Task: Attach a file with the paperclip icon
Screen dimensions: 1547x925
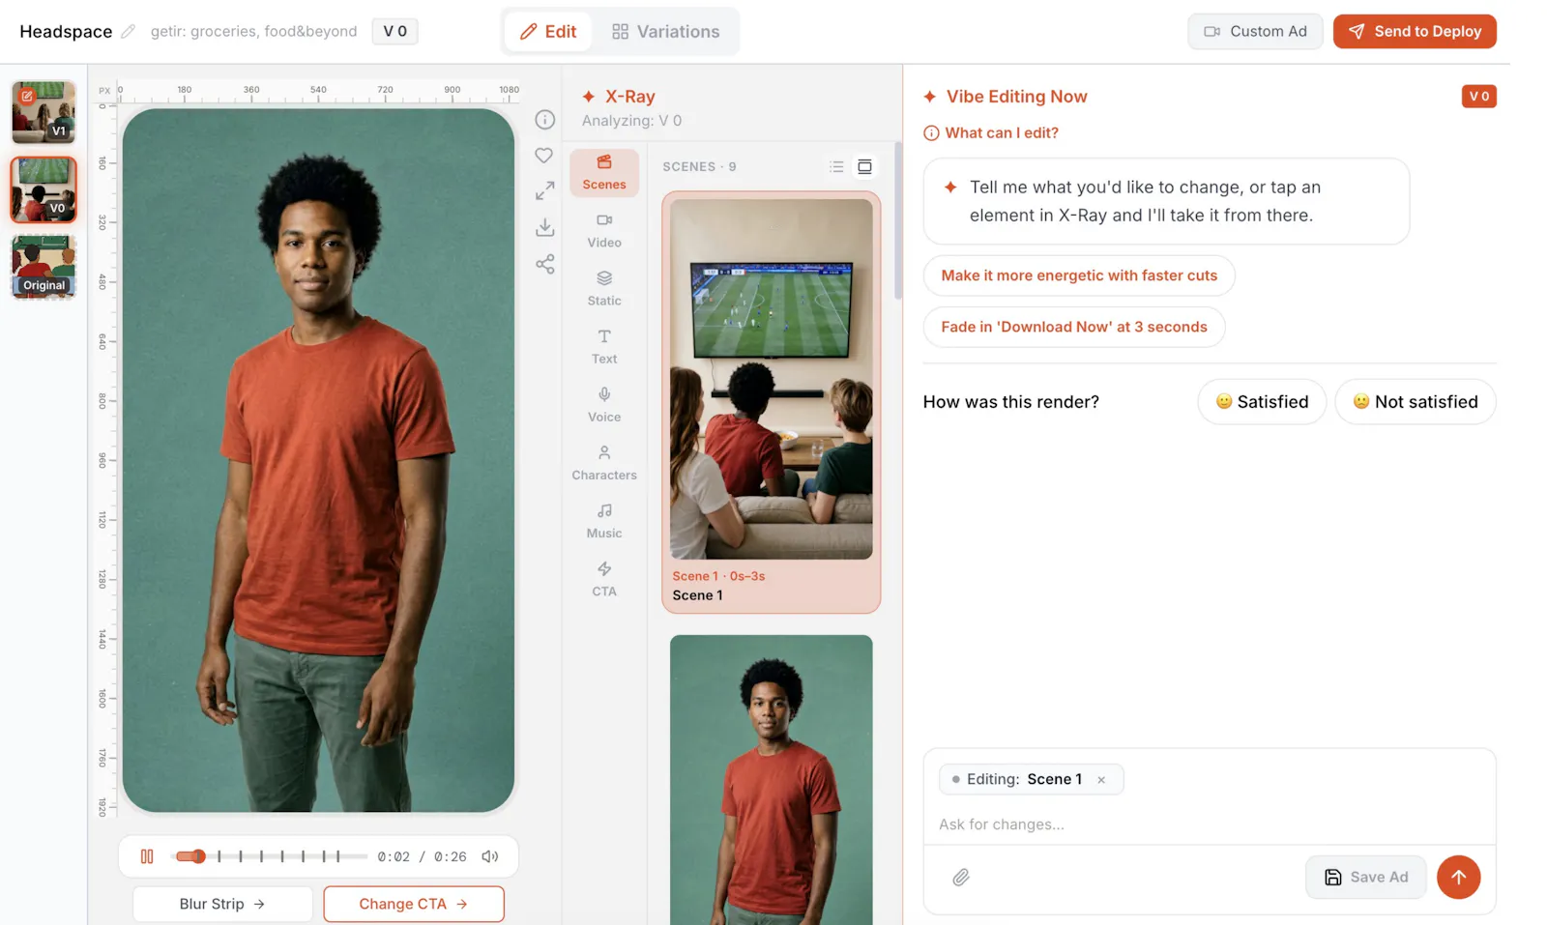Action: click(960, 878)
